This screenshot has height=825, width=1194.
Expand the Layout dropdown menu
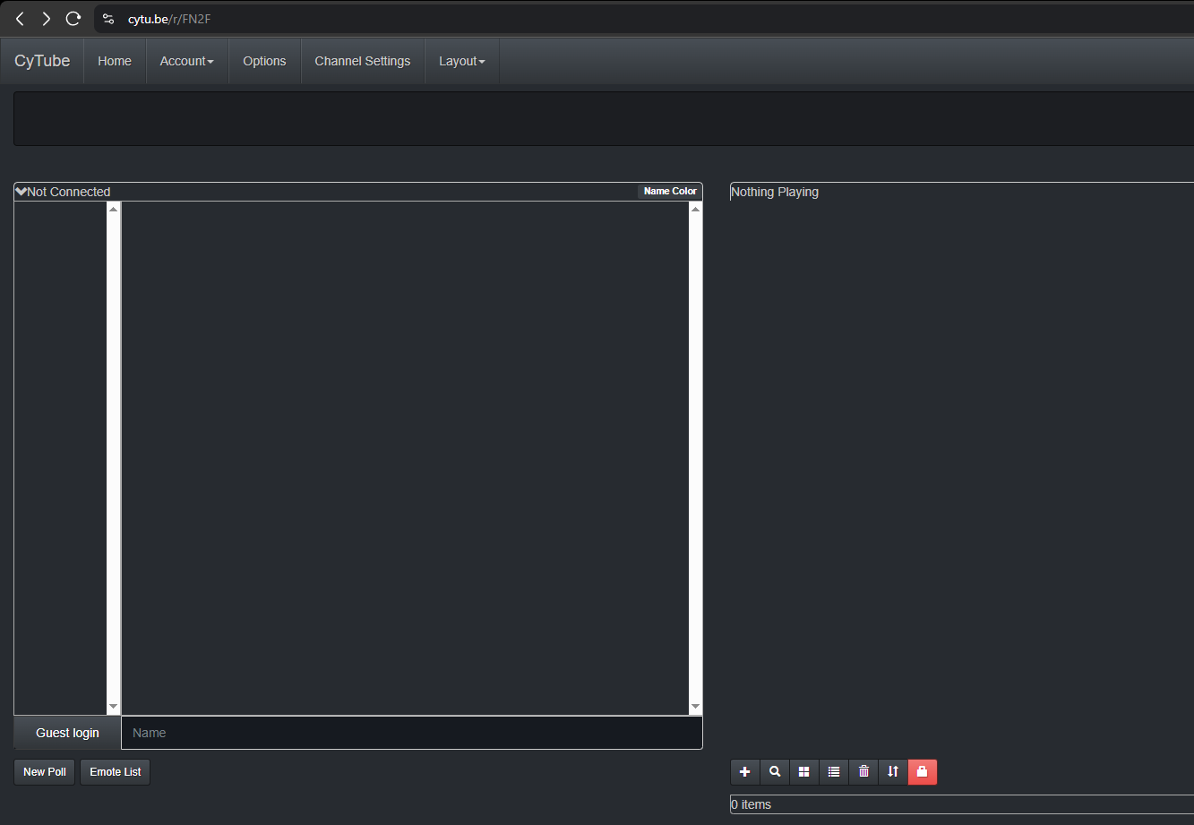(x=462, y=61)
